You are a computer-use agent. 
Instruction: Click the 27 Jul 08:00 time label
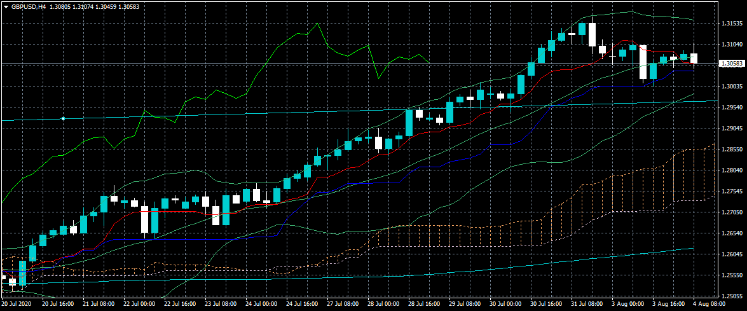pyautogui.click(x=343, y=303)
